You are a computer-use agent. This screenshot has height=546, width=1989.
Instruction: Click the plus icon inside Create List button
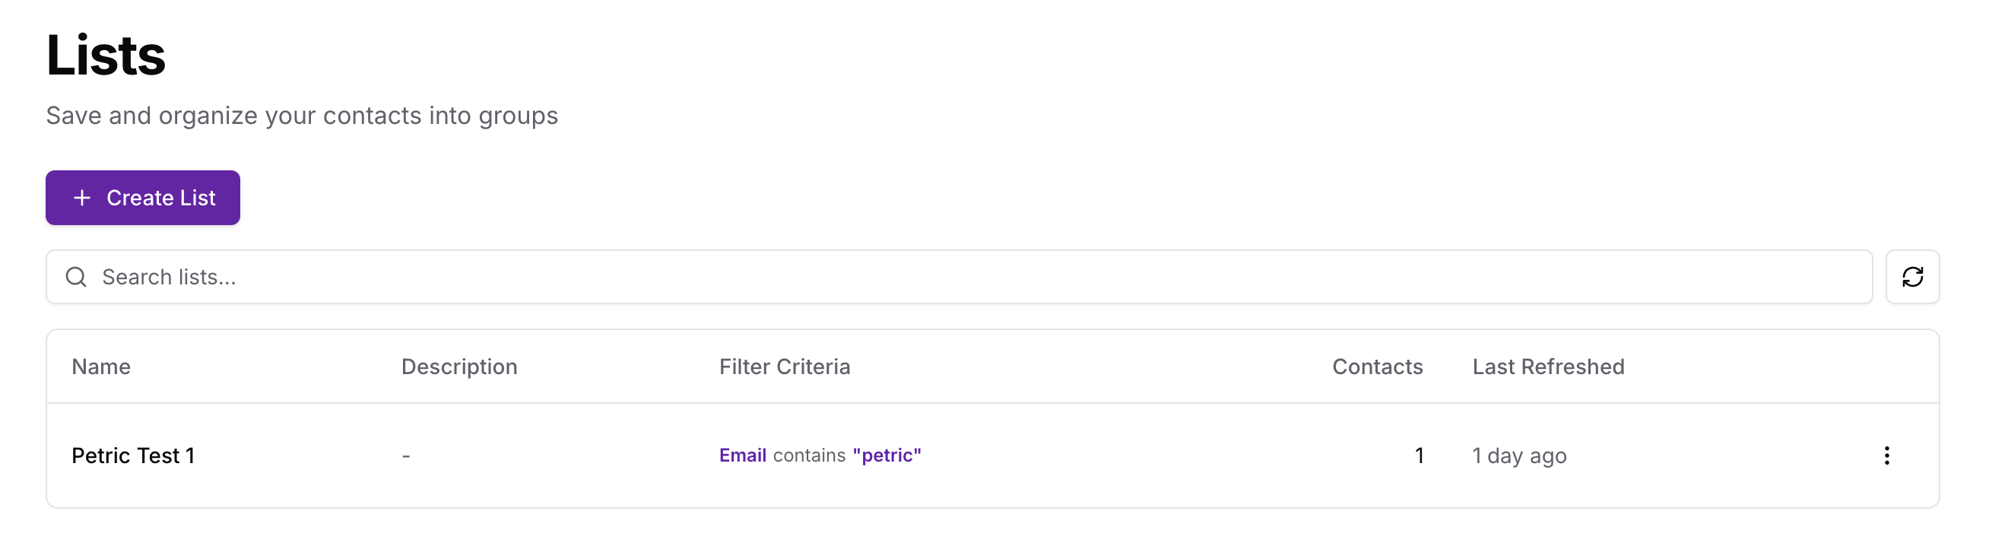point(81,198)
